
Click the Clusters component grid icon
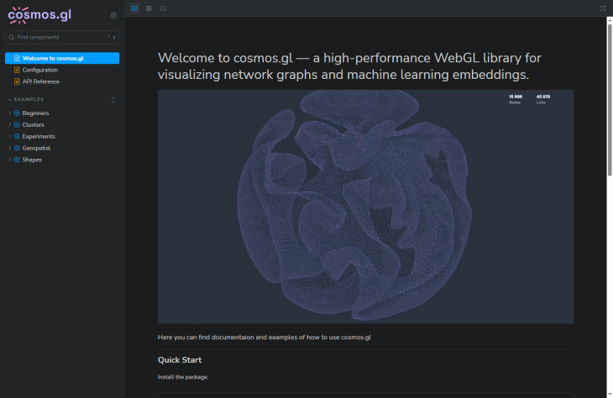(x=17, y=125)
